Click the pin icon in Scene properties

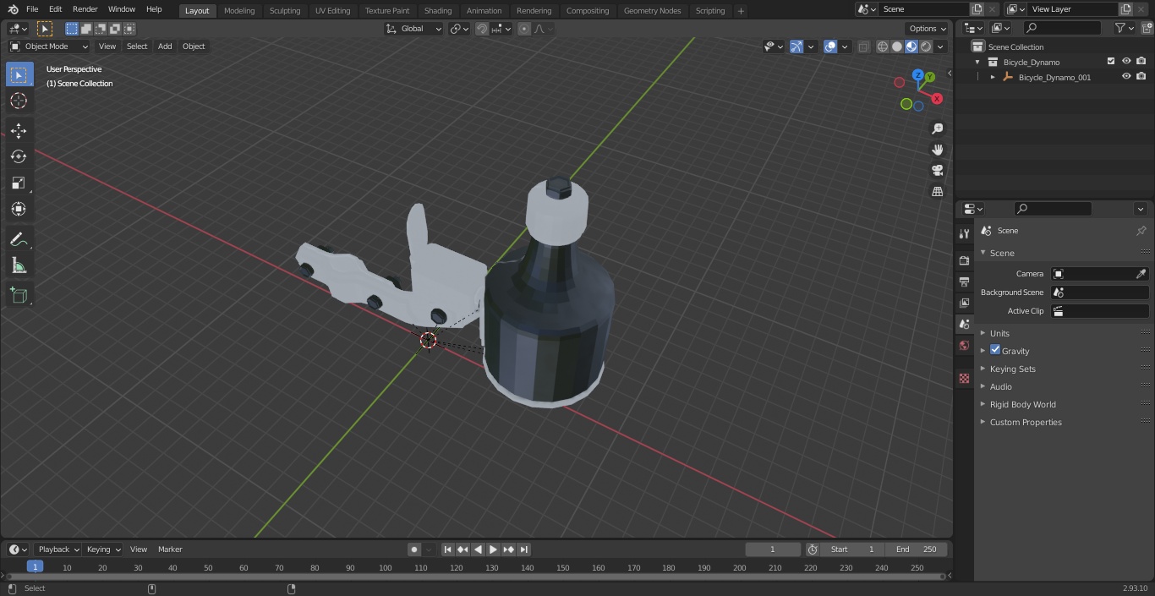(1141, 231)
